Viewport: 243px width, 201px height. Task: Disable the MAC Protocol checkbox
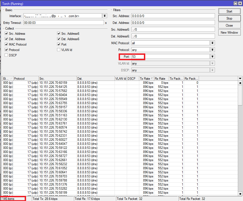7,44
